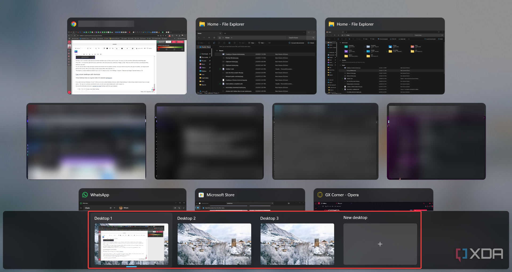This screenshot has height=272, width=512.
Task: Click the new tab plus button in File Explorer
Action: point(225,33)
